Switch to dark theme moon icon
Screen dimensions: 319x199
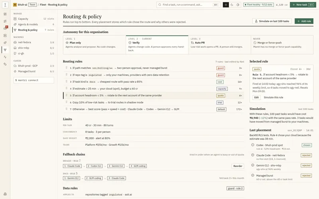232,5
